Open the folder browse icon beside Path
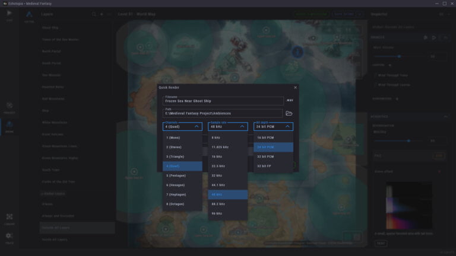This screenshot has width=456, height=256. tap(289, 114)
